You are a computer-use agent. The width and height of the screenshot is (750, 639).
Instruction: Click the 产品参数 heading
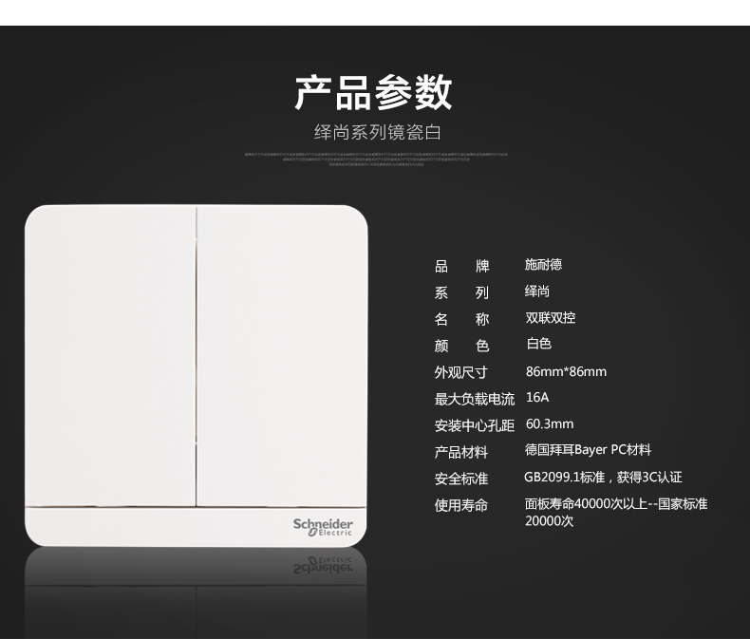[x=373, y=93]
